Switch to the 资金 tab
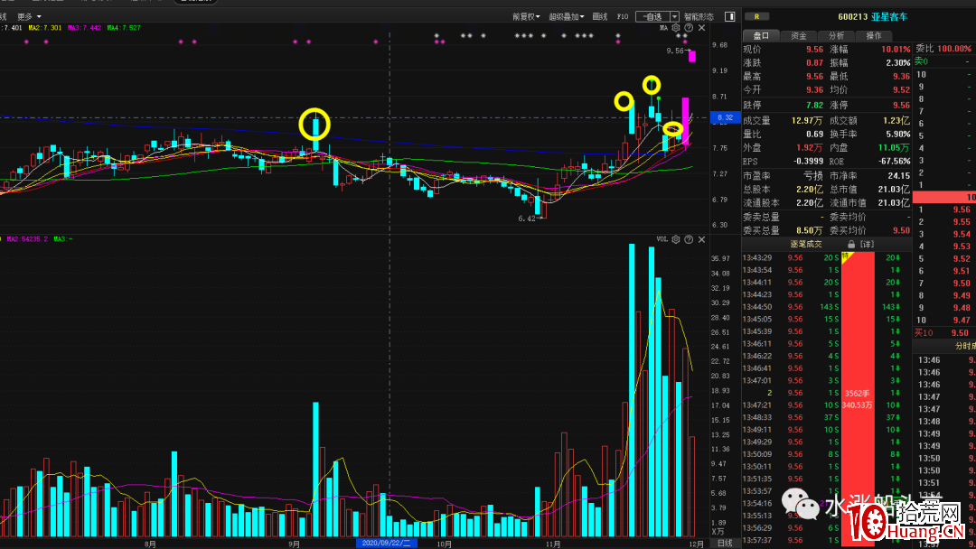976x549 pixels. [799, 35]
